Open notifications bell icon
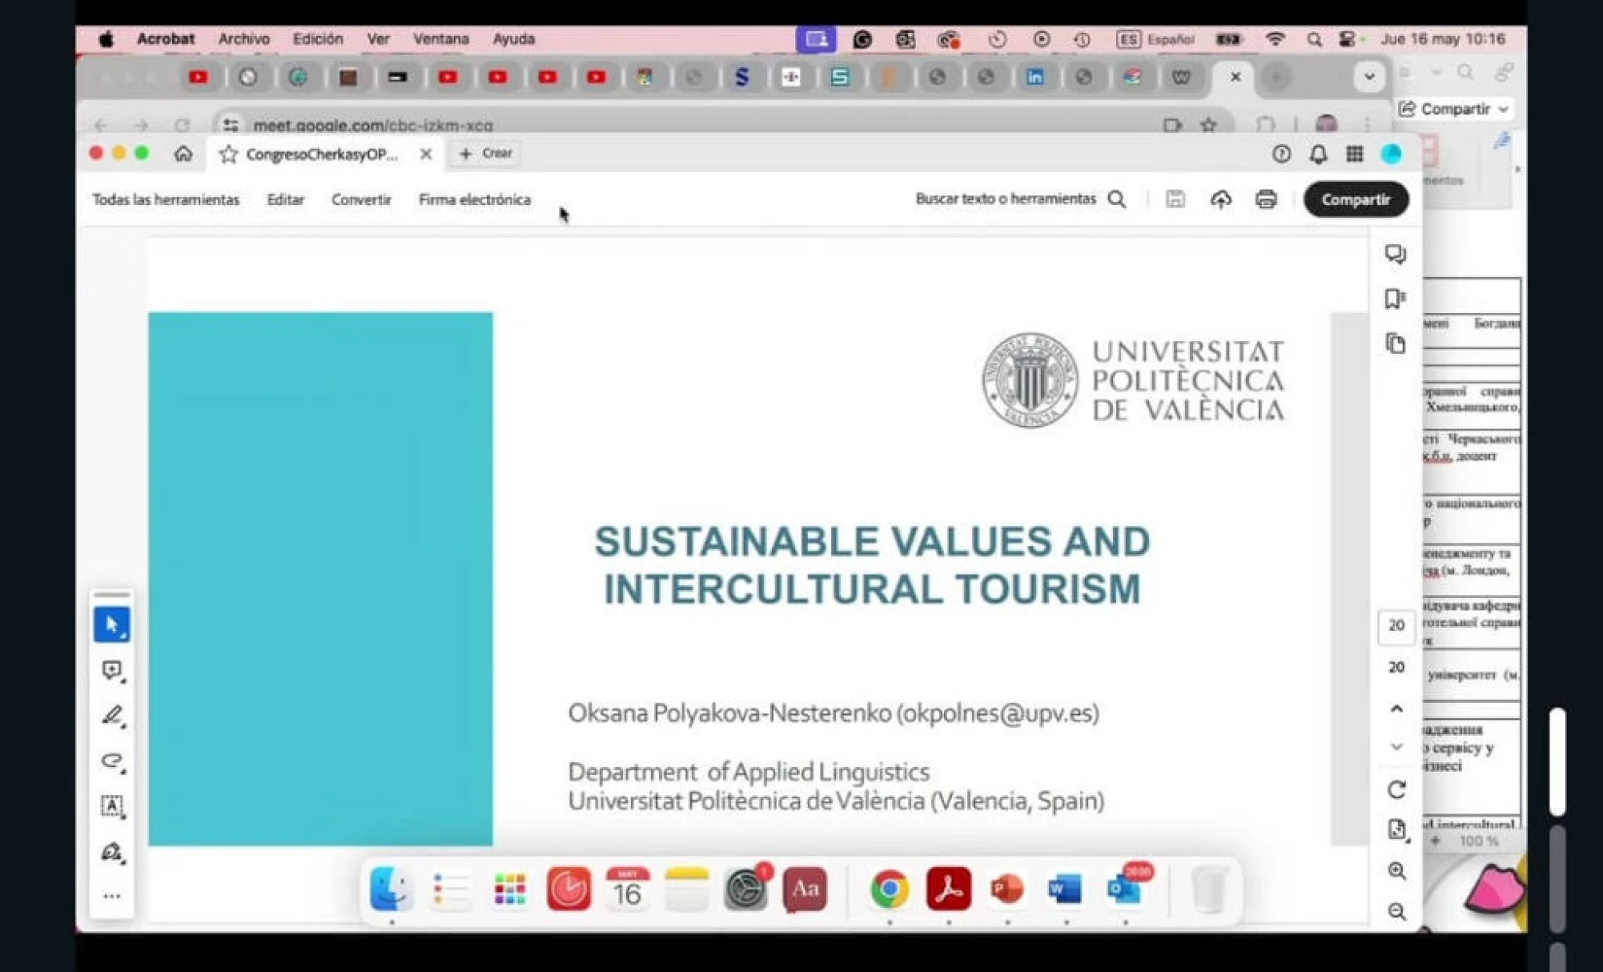 [x=1318, y=155]
